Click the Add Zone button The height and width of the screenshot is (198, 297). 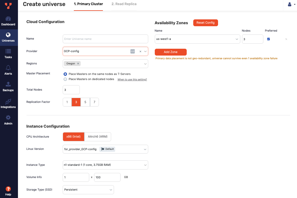point(170,52)
